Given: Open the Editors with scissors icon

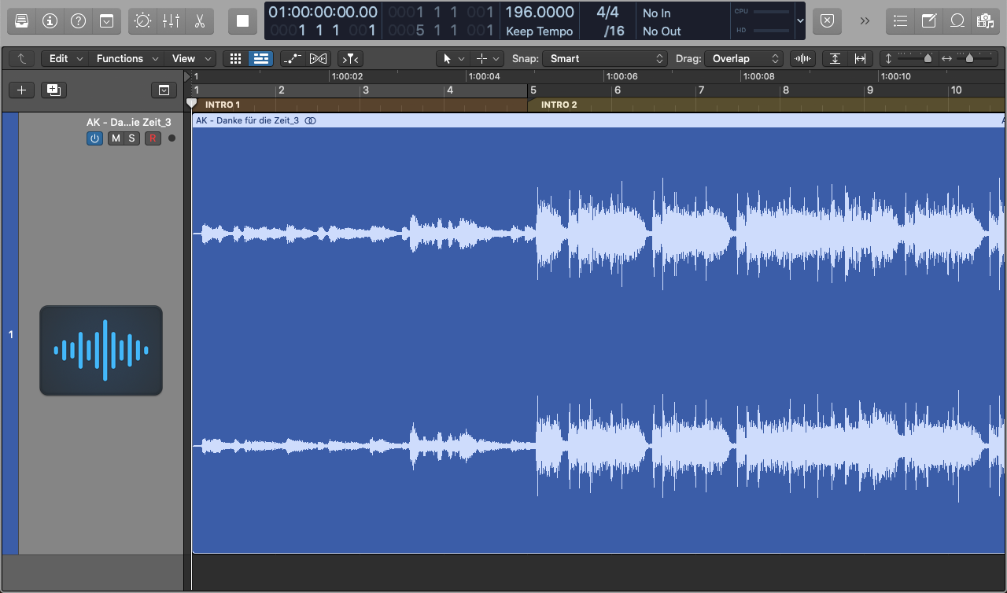Looking at the screenshot, I should tap(199, 21).
